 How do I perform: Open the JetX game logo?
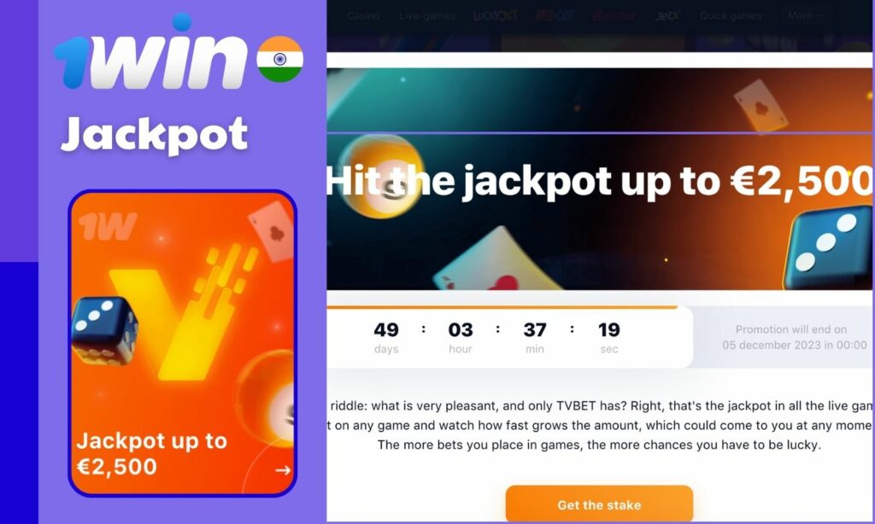pos(667,15)
